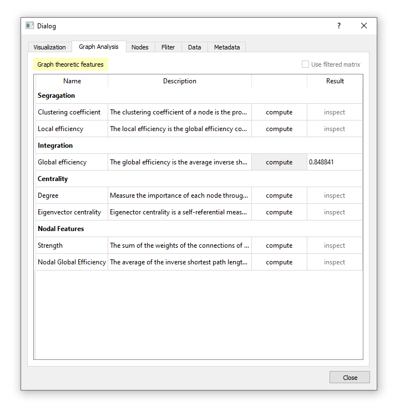Enable the Use filtered matrix checkbox
This screenshot has height=411, width=400.
305,64
